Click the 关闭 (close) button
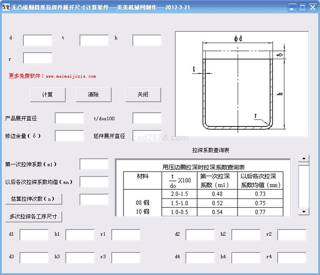 [143, 95]
